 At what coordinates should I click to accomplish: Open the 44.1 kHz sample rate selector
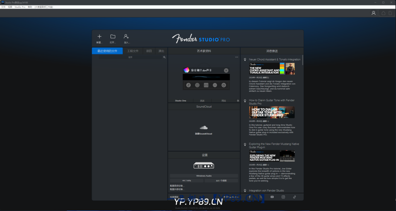187,181
